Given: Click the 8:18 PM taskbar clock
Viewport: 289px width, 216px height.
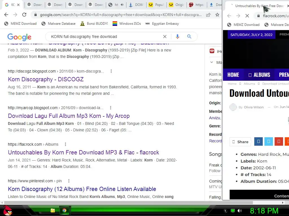Looking at the screenshot, I should point(264,211).
